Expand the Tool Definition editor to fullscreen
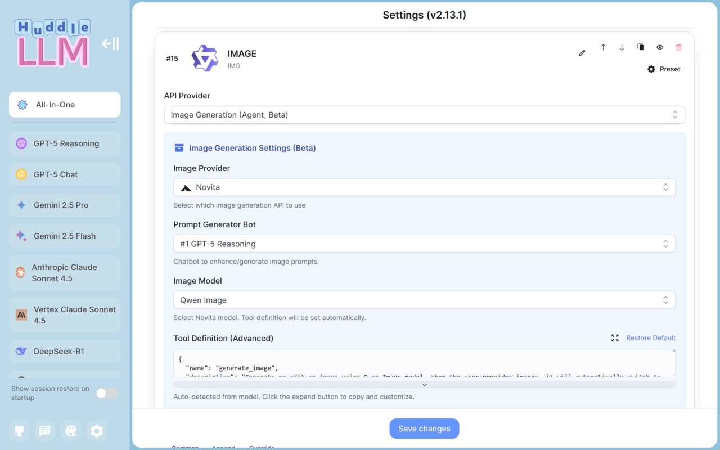The width and height of the screenshot is (720, 450). point(615,338)
